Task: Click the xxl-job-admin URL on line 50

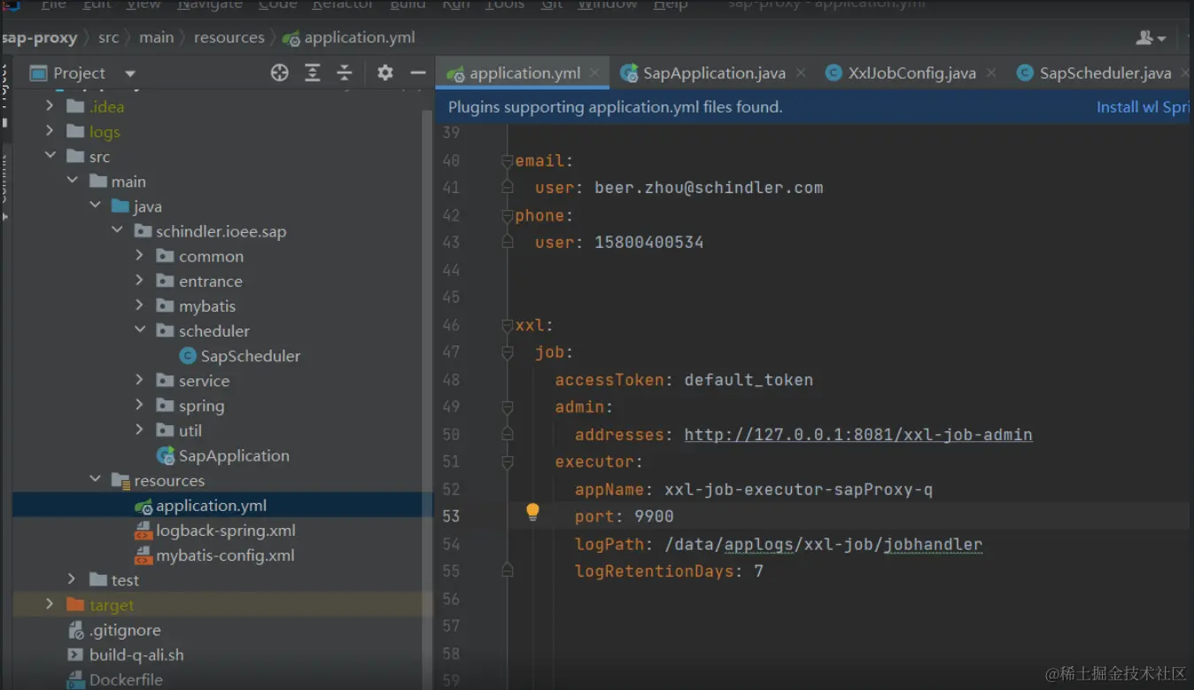Action: [x=858, y=434]
